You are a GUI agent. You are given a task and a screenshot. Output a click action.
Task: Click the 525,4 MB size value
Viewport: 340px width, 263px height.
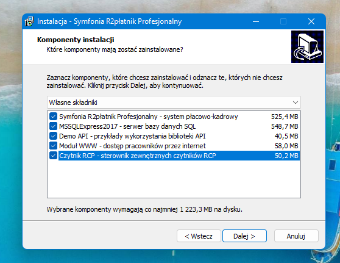pyautogui.click(x=285, y=117)
